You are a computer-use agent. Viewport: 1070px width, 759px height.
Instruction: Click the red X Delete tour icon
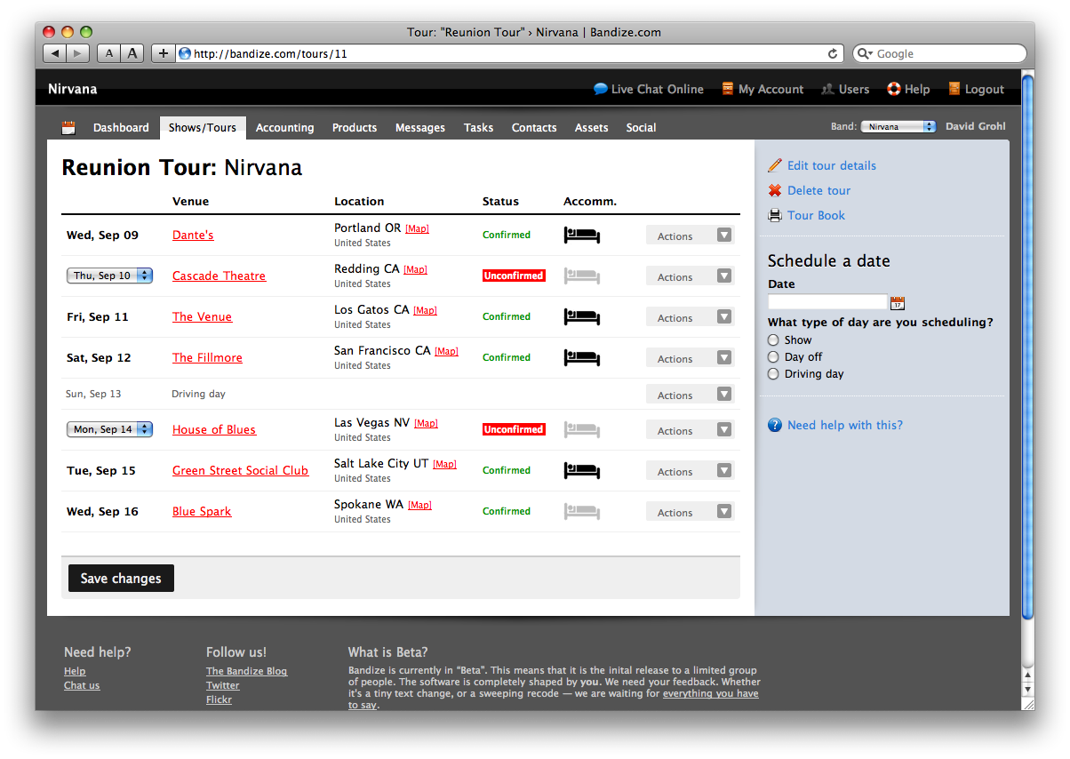coord(775,190)
